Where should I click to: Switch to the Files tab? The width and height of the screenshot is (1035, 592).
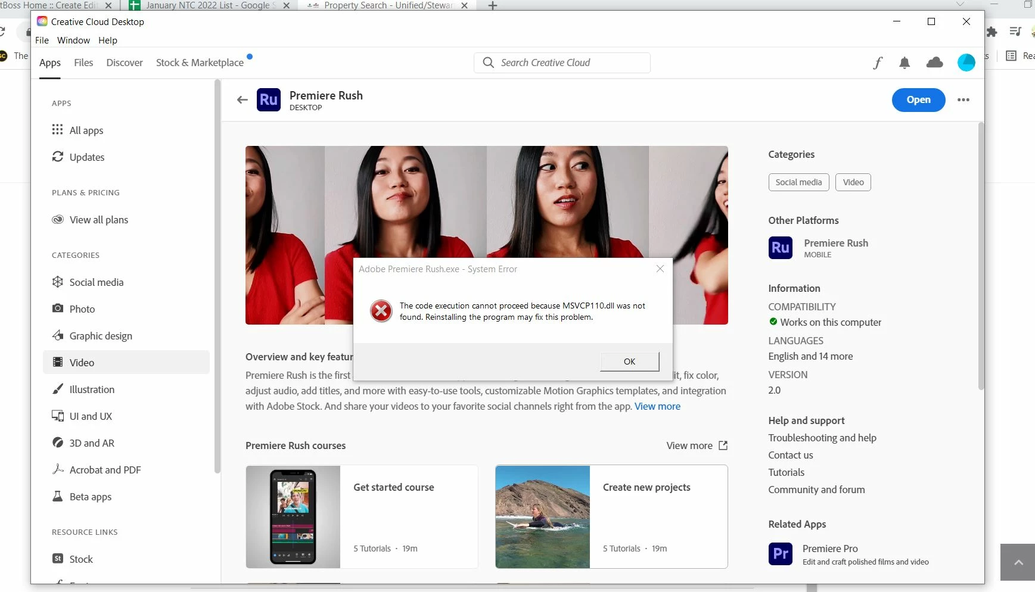tap(83, 63)
